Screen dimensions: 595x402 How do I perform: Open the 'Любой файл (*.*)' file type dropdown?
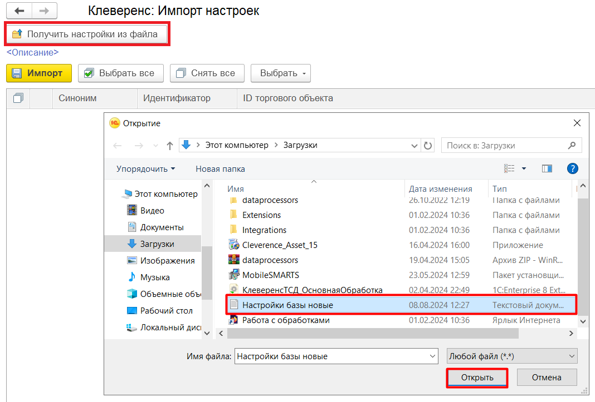512,356
